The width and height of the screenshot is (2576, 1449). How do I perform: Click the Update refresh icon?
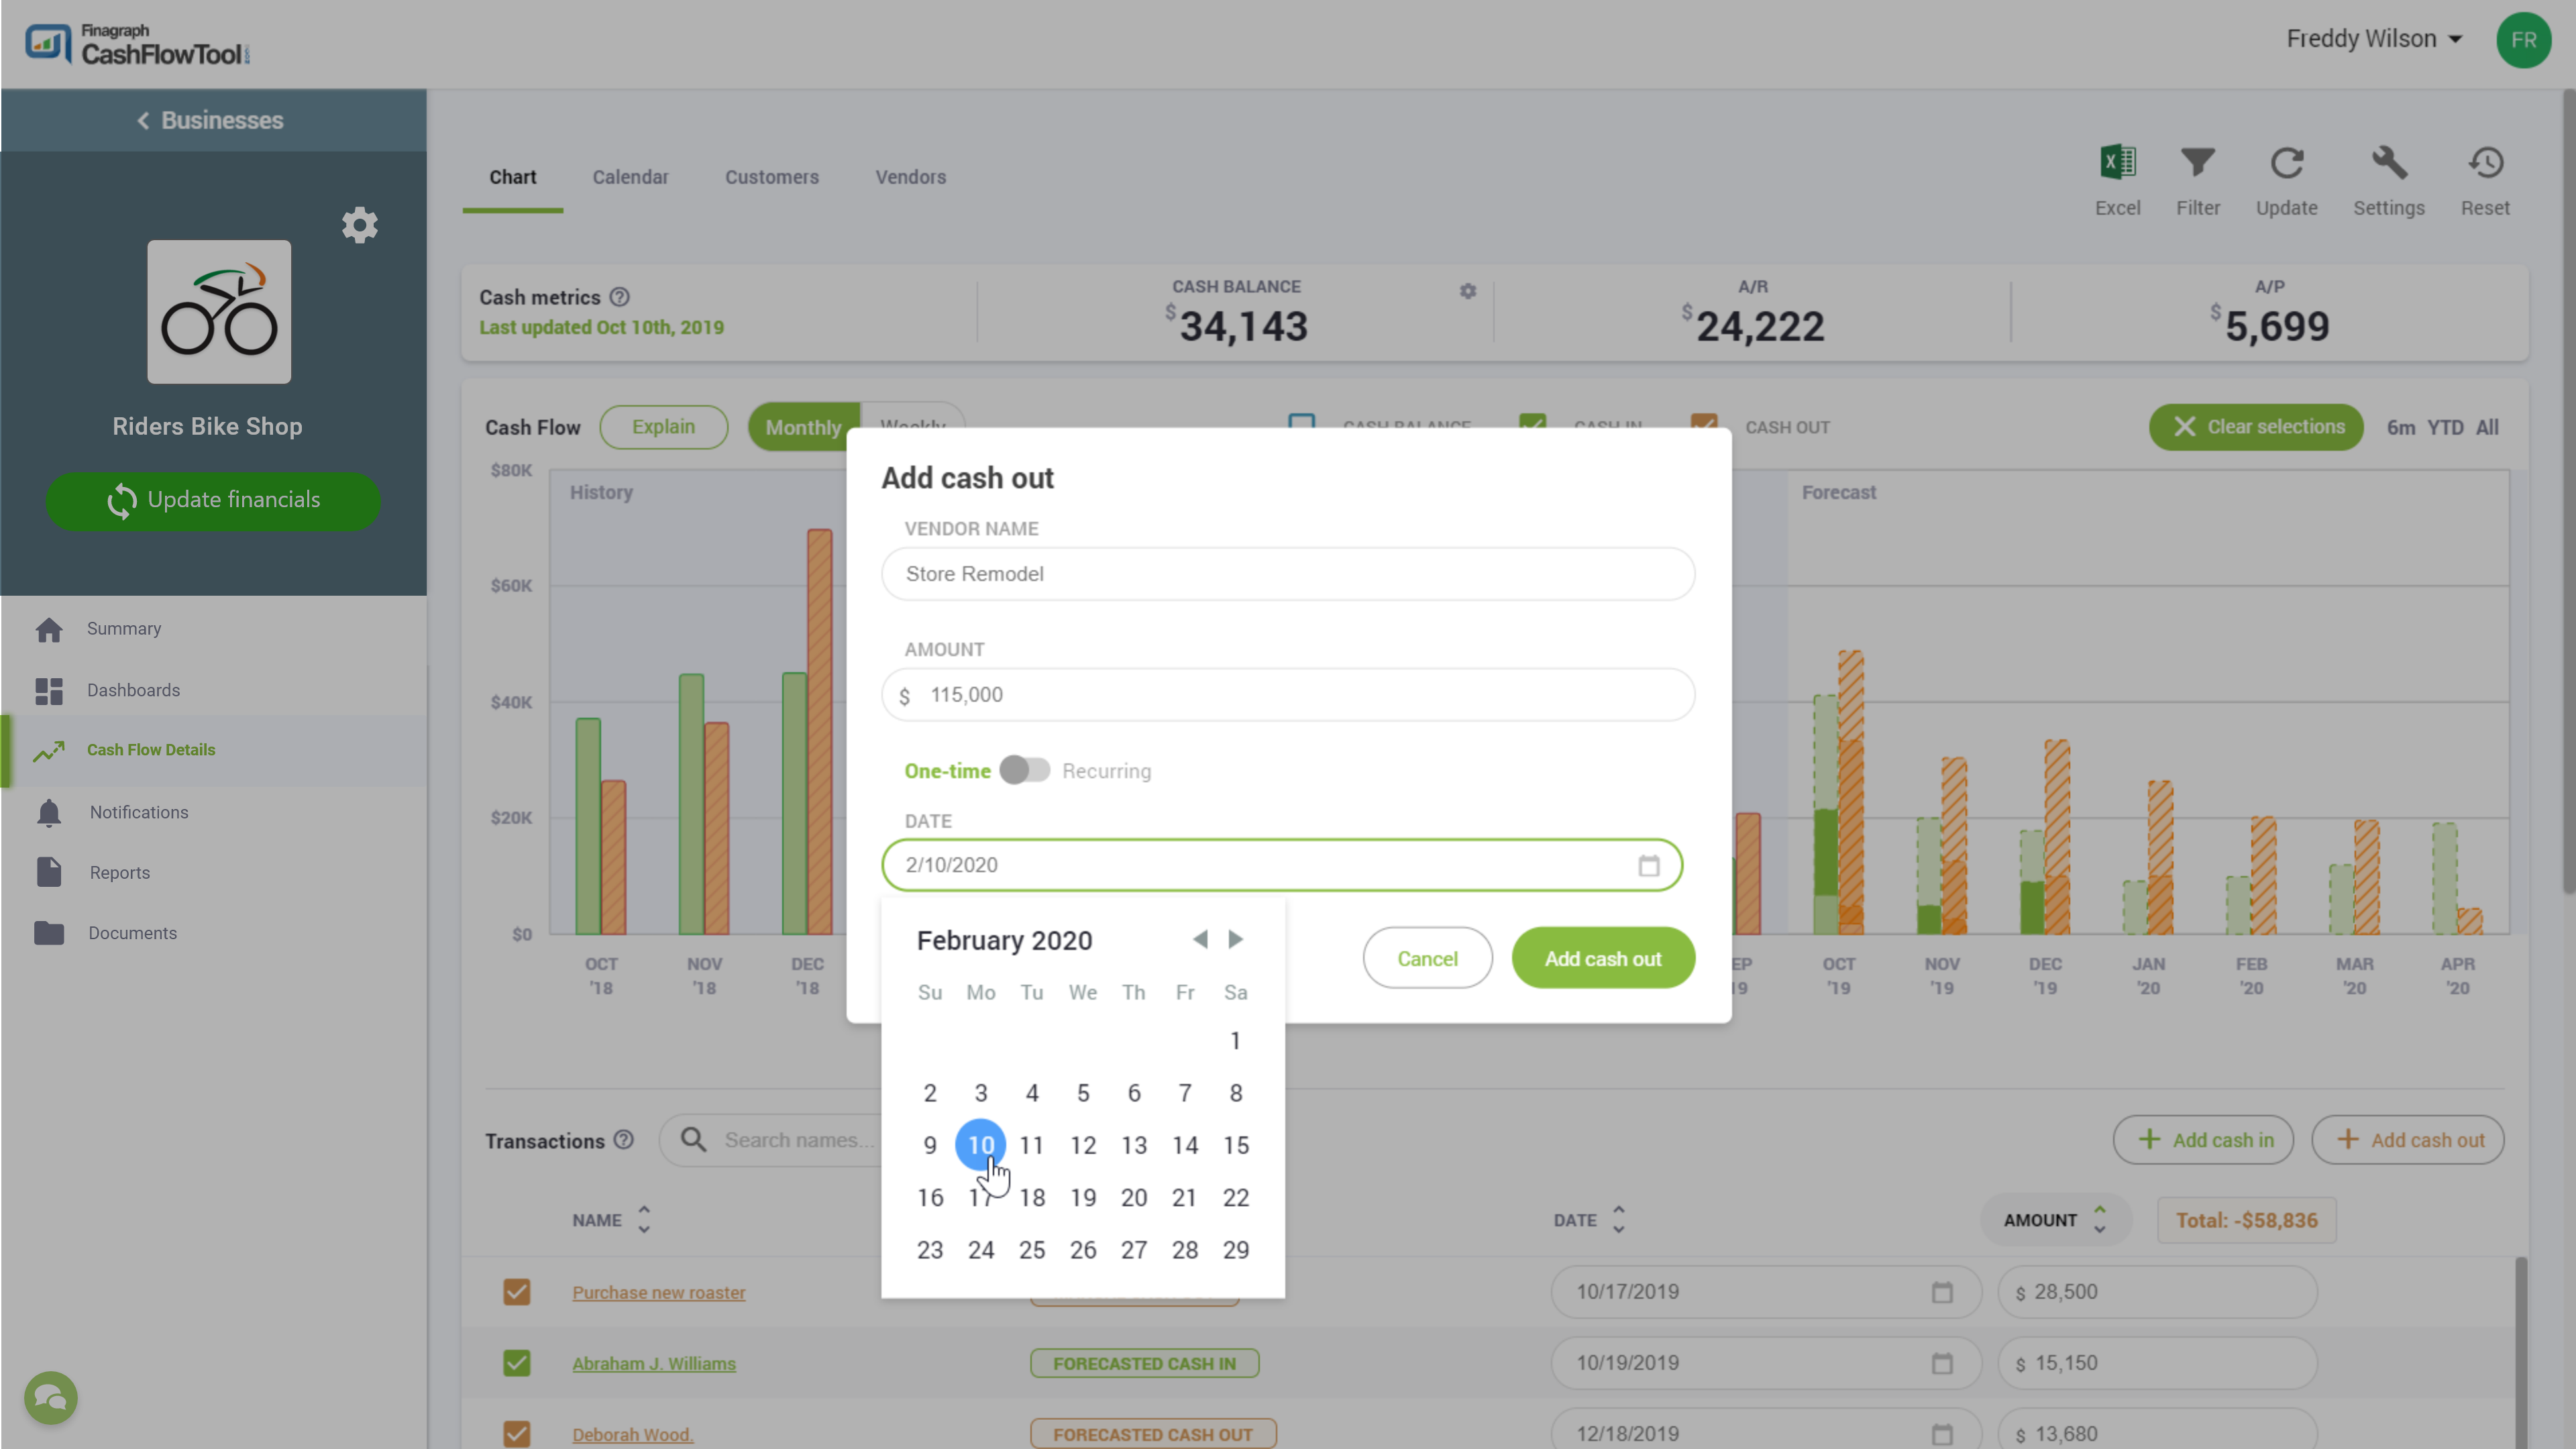(2286, 163)
